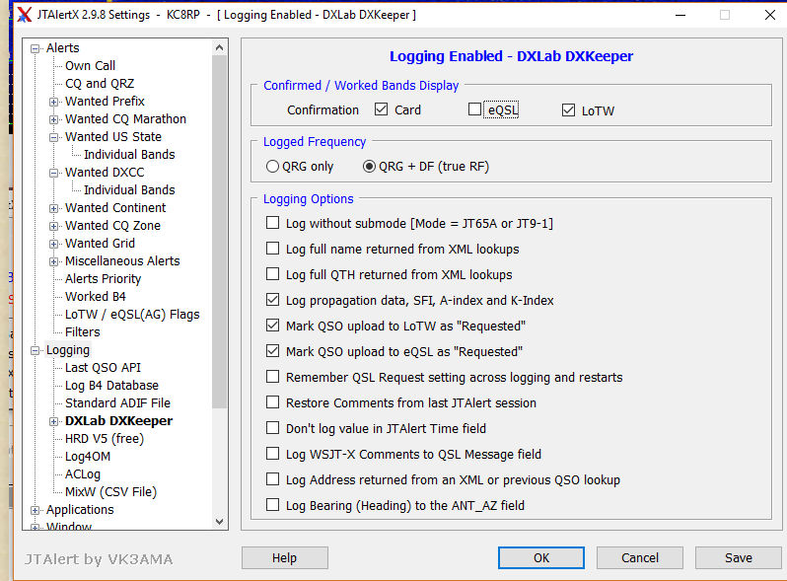787x581 pixels.
Task: Minimize the JTAlertX Settings window
Action: click(680, 15)
